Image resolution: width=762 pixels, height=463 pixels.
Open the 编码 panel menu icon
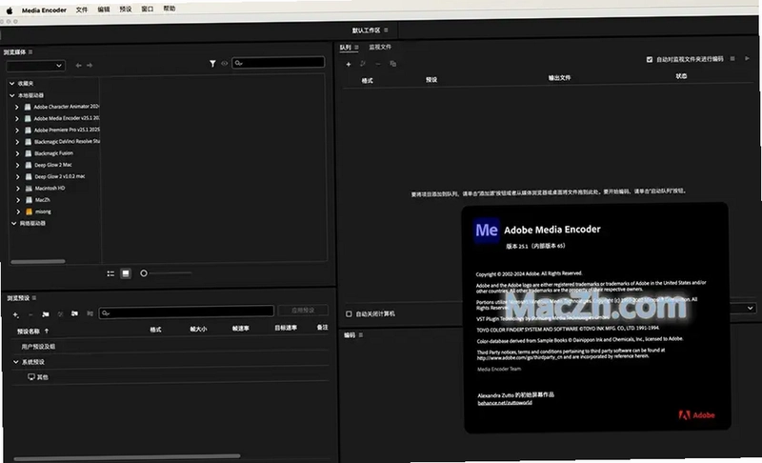tap(361, 334)
